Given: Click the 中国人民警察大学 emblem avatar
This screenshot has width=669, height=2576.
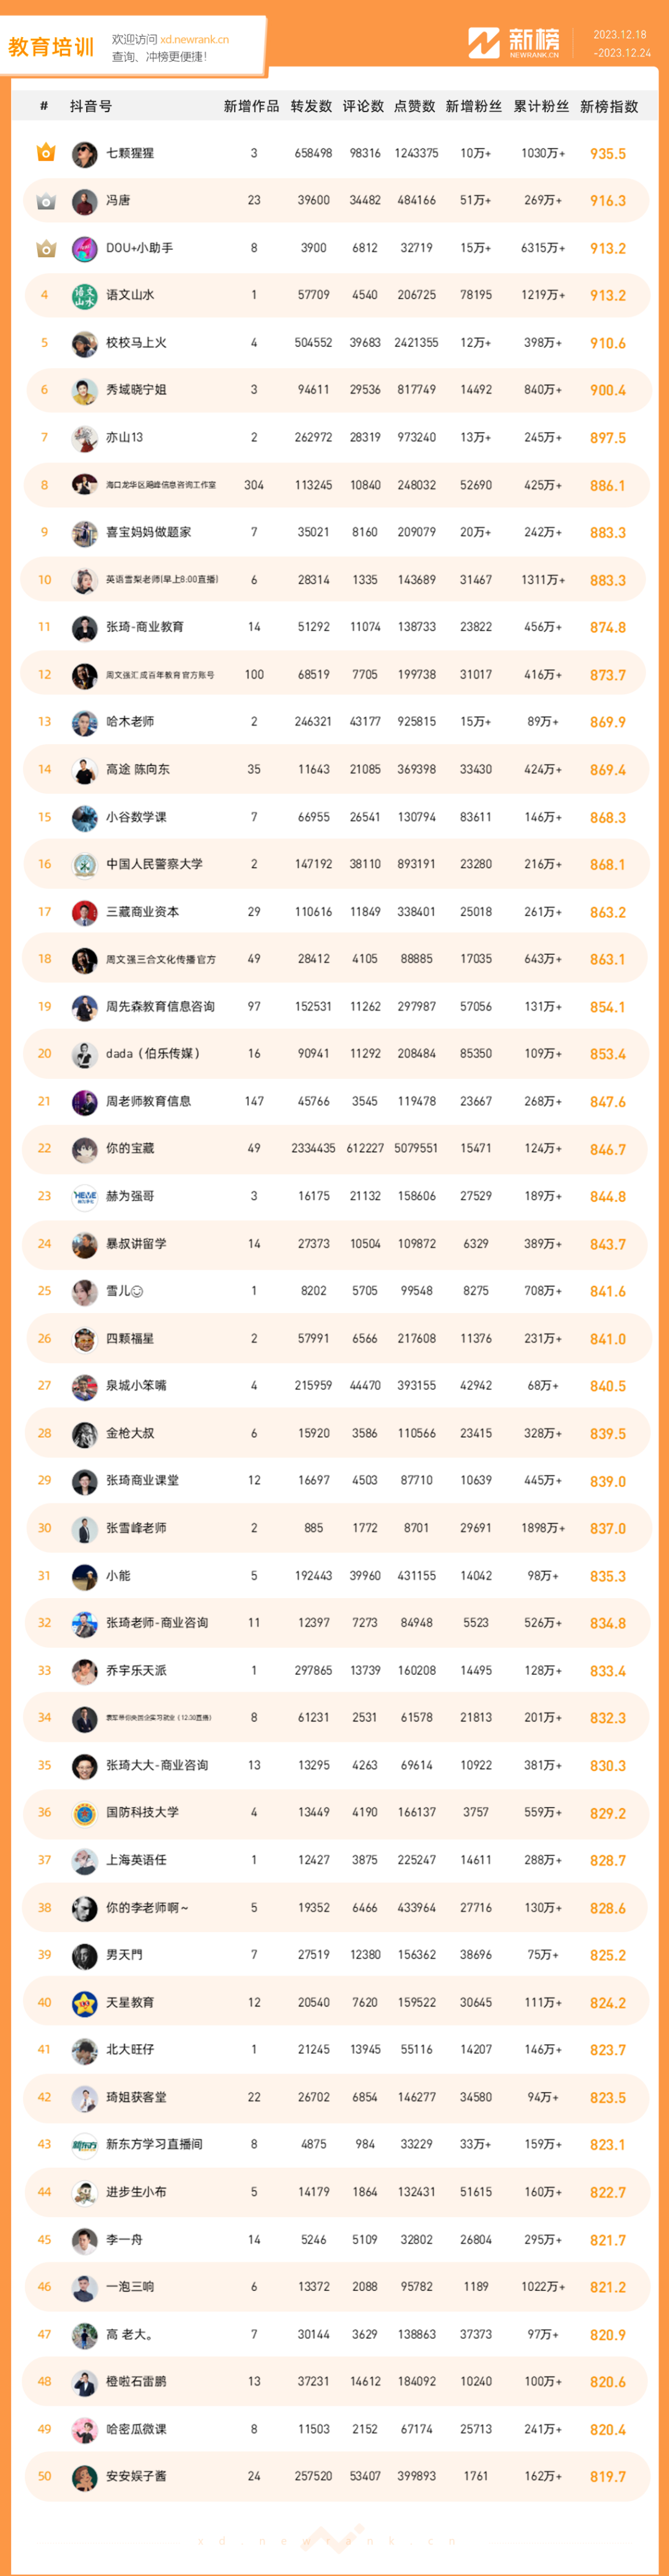Looking at the screenshot, I should pos(84,865).
